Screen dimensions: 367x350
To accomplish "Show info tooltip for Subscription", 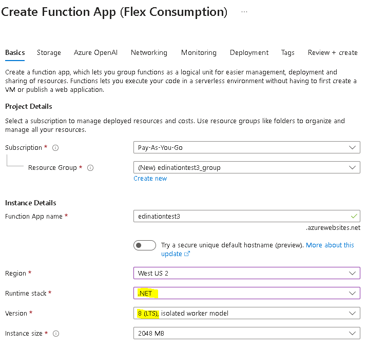I will click(55, 148).
